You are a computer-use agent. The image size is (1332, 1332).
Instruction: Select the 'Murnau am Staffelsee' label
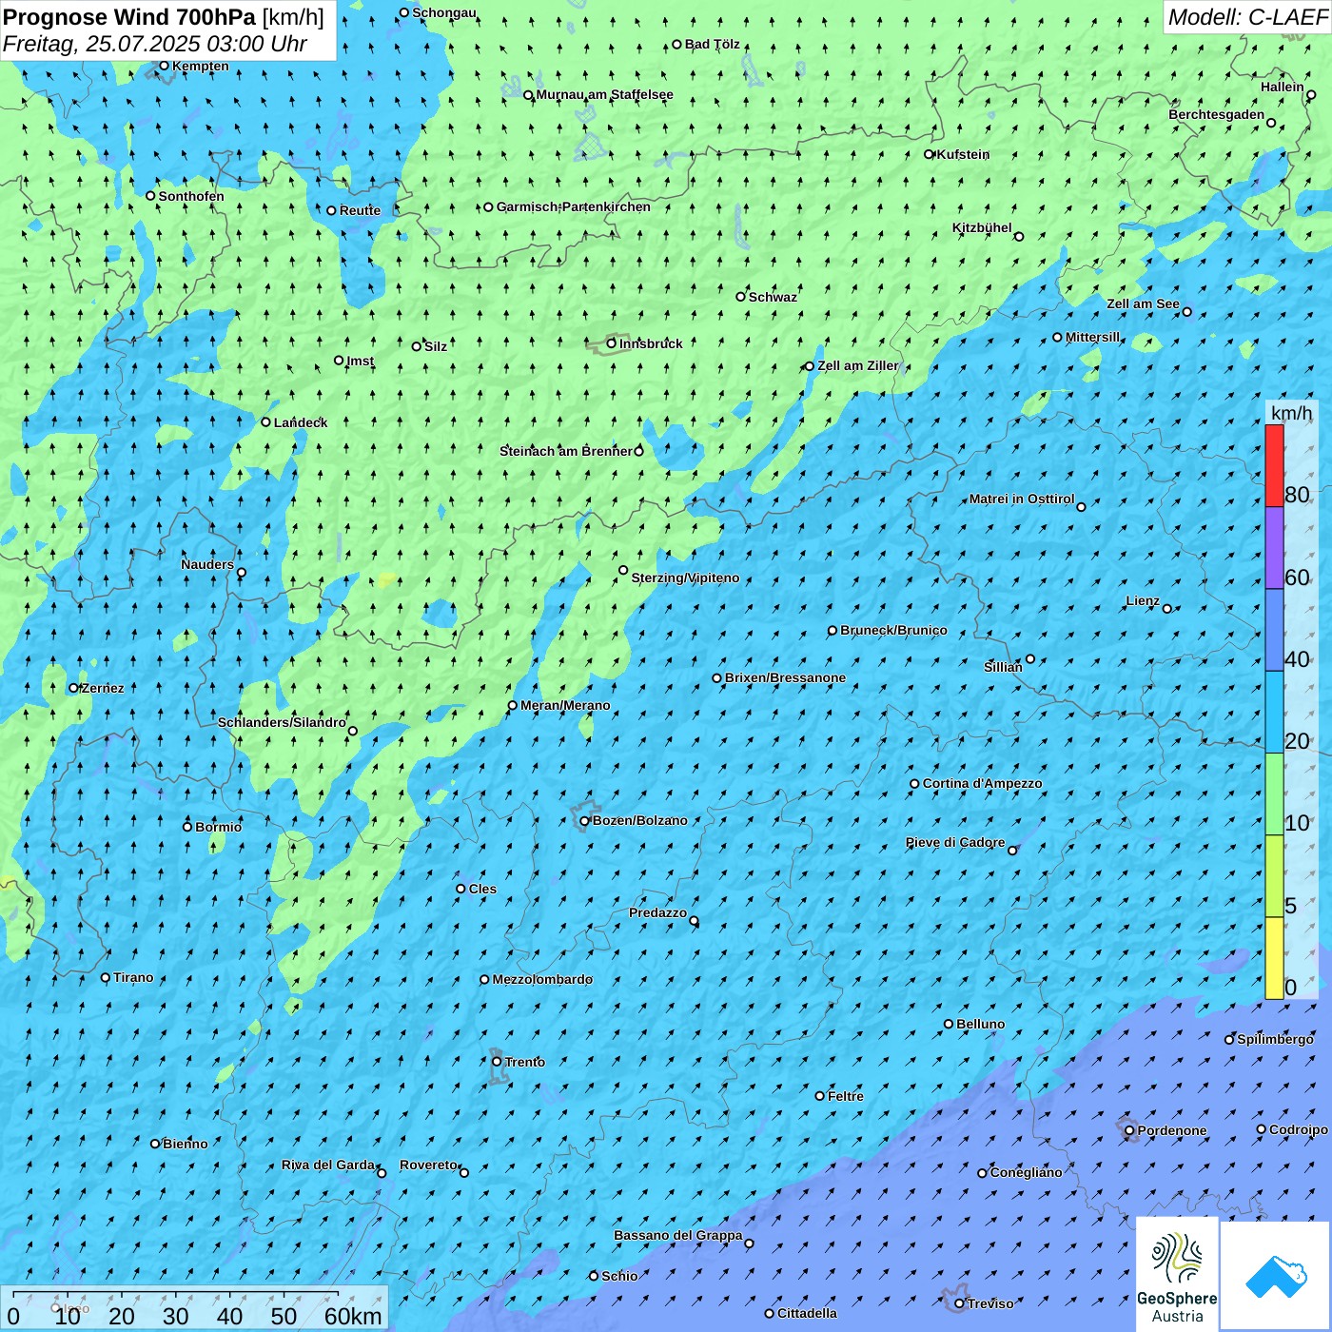pyautogui.click(x=605, y=95)
